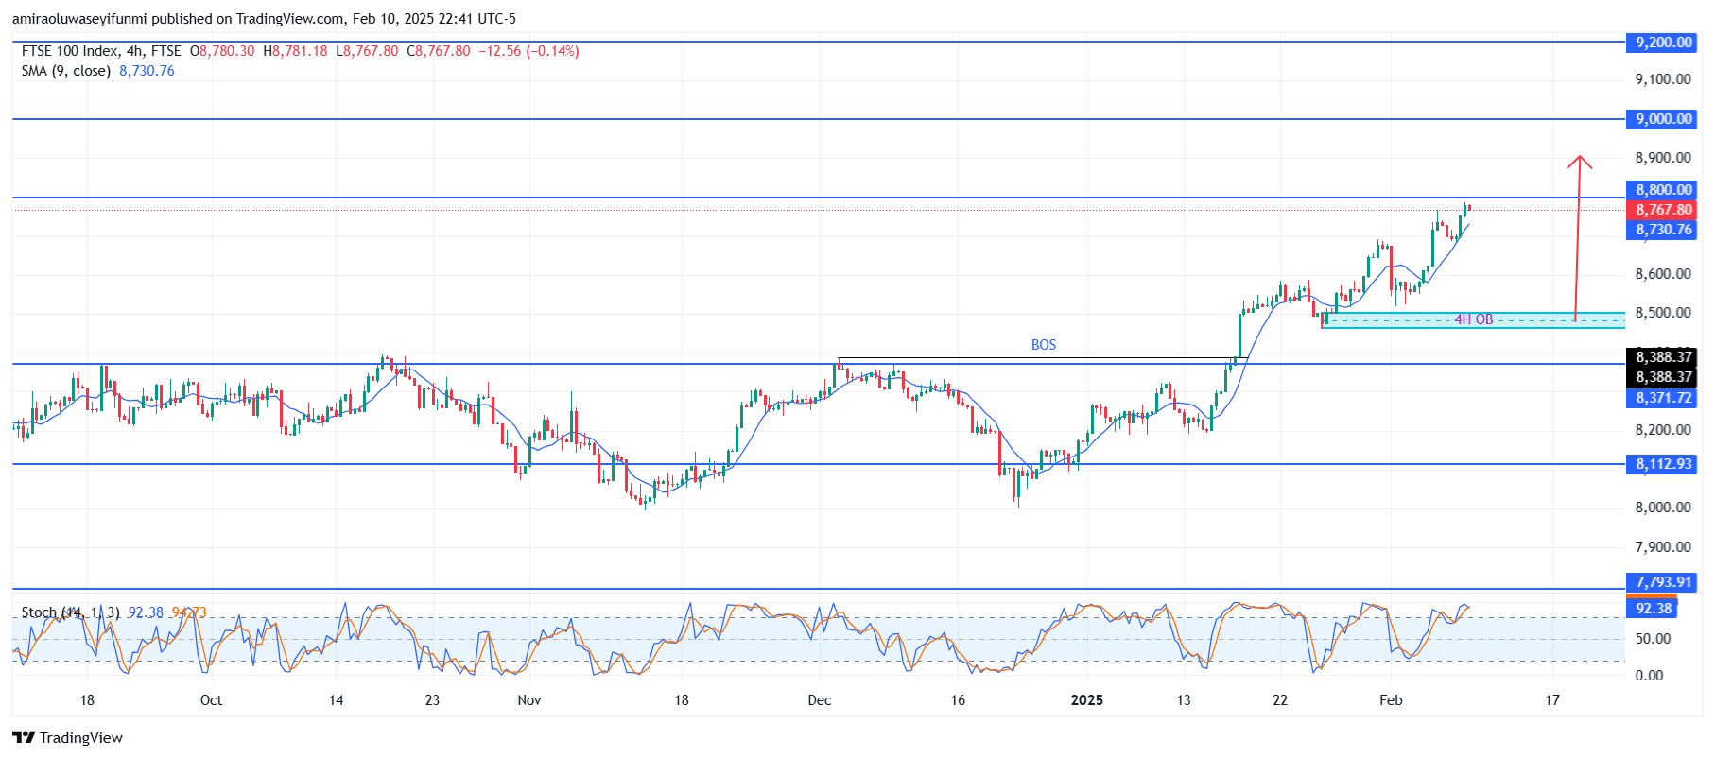Click the 8,500.00 price axis tick

[1663, 313]
